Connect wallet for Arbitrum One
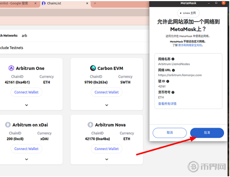 (26, 92)
